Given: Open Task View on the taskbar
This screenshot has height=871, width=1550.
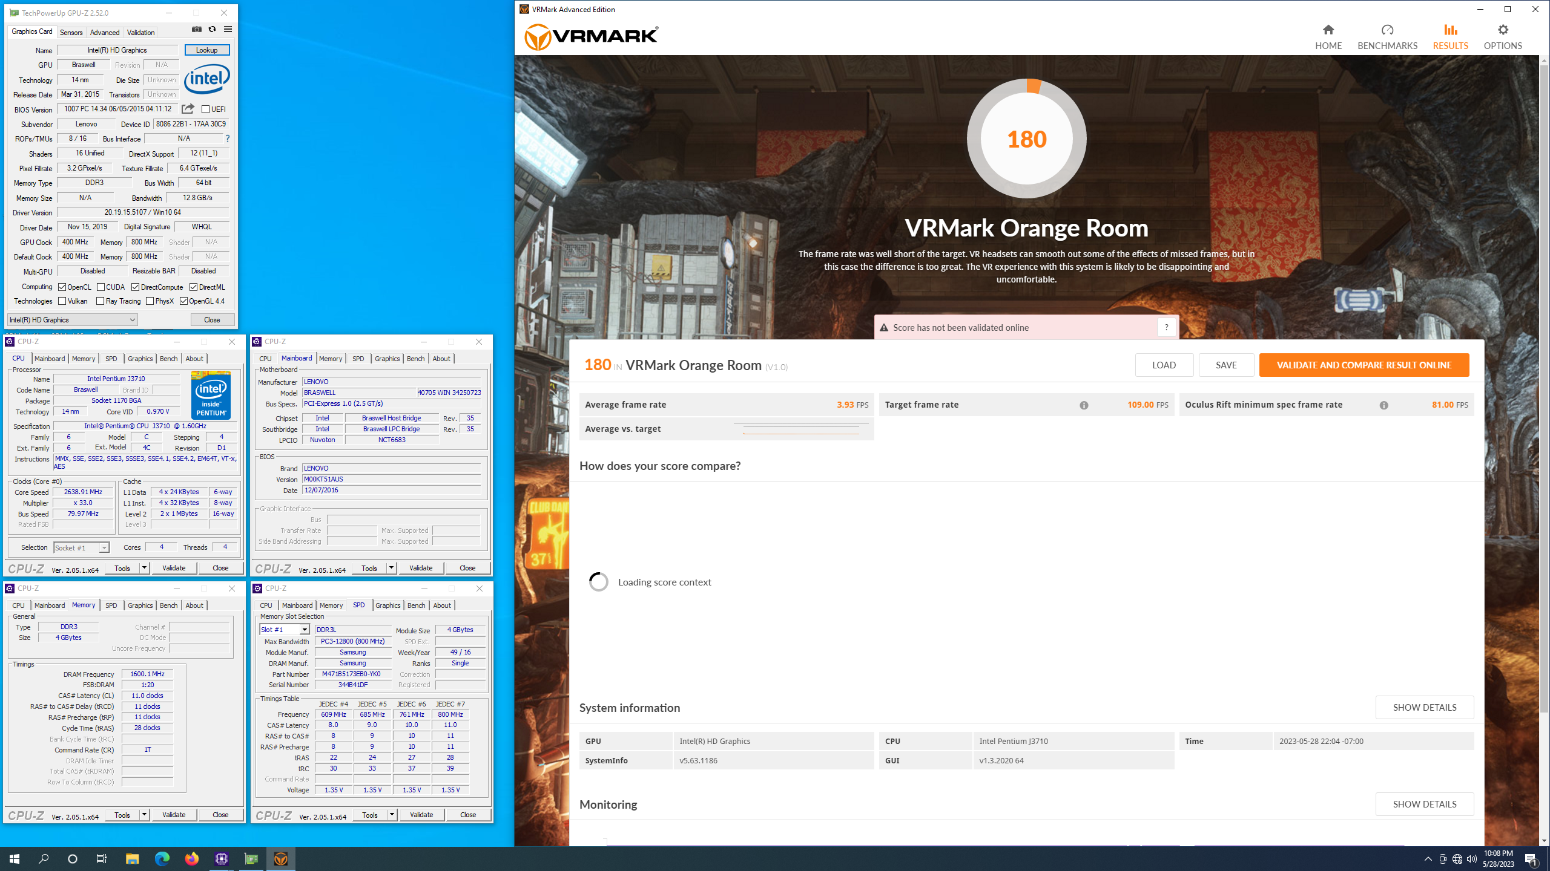Looking at the screenshot, I should (102, 859).
